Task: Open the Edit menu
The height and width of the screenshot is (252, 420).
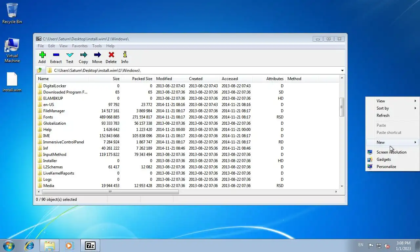Action: (x=52, y=46)
